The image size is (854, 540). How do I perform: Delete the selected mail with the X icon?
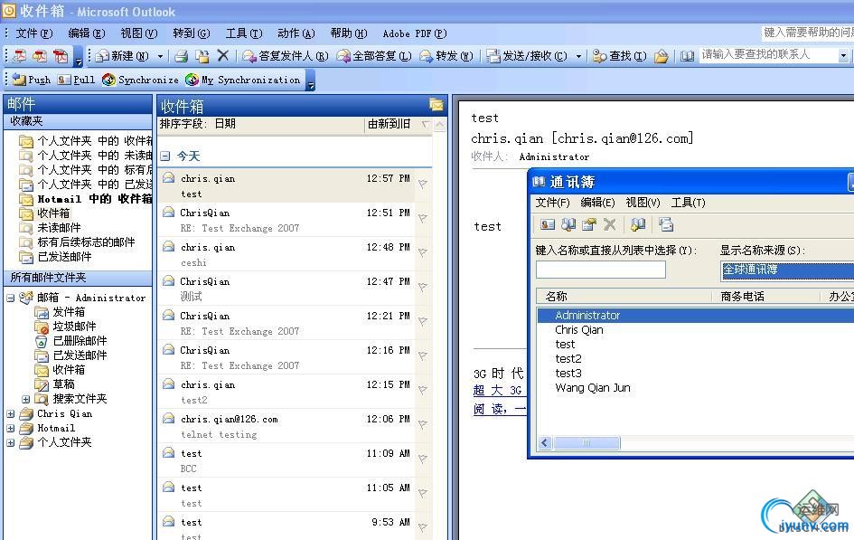click(x=222, y=55)
